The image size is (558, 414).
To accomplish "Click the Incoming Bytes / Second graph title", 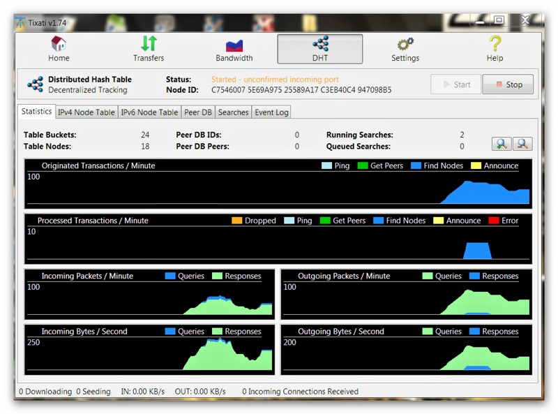I will tap(84, 332).
